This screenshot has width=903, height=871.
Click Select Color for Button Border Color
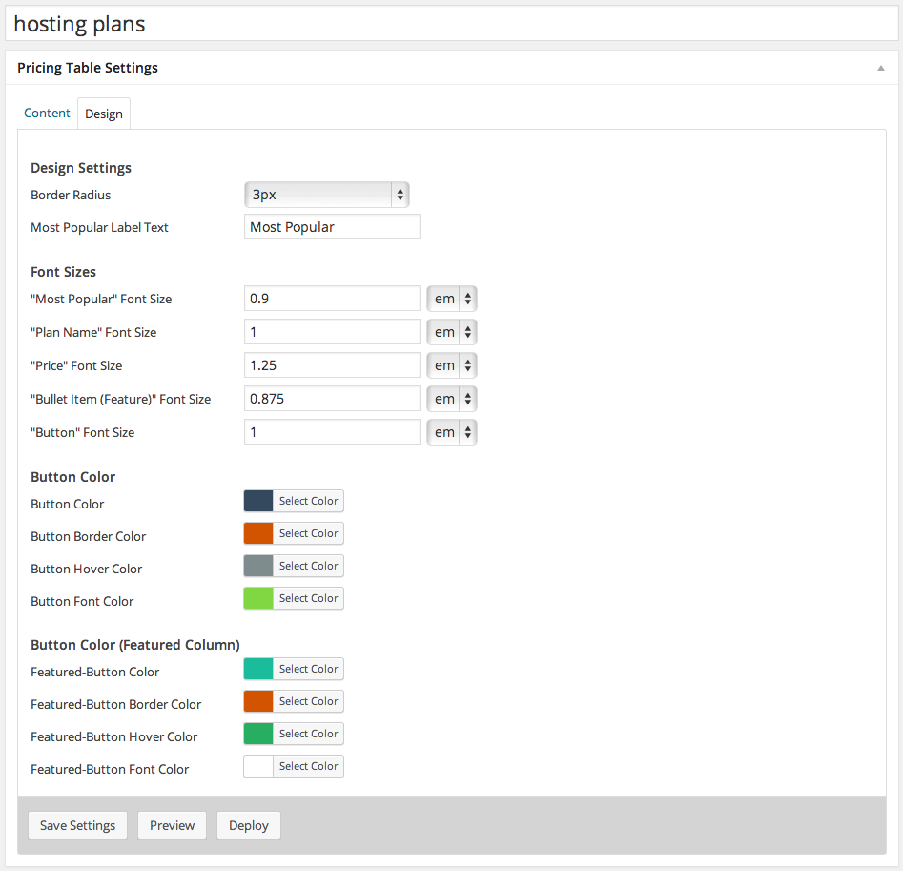(308, 533)
